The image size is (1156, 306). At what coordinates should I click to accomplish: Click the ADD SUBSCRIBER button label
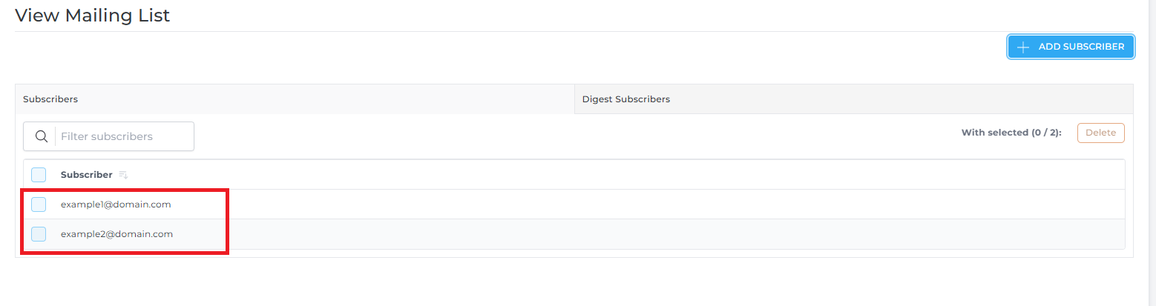click(x=1081, y=47)
